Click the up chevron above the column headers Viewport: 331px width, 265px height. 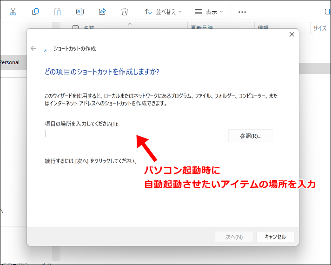pyautogui.click(x=130, y=23)
